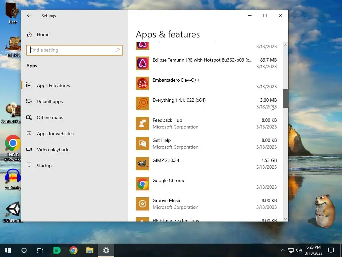
Task: Go back using the Settings back arrow
Action: tap(29, 15)
